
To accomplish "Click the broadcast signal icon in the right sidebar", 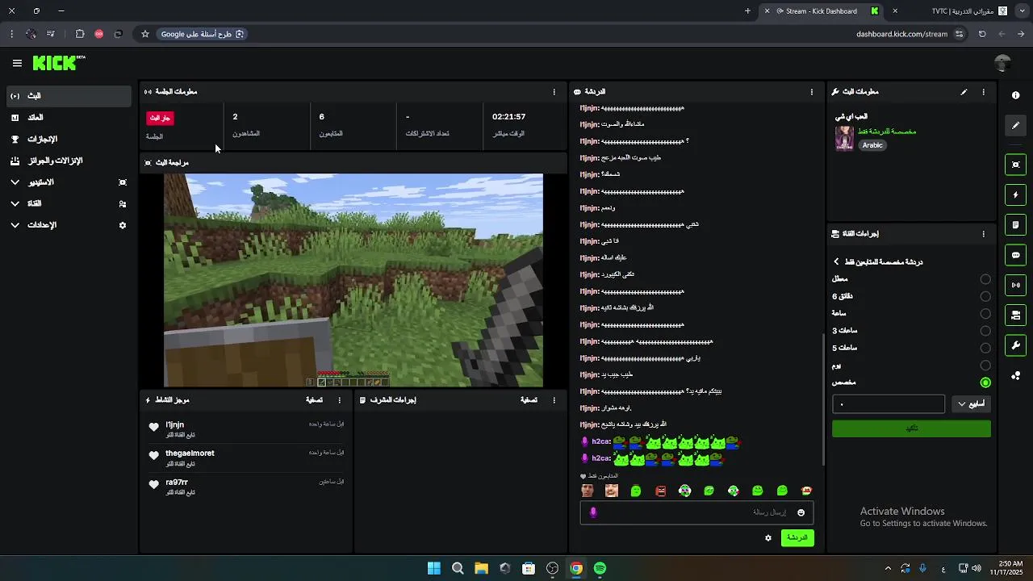I will coord(1015,285).
